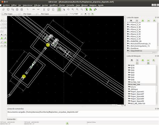The width and height of the screenshot is (159, 125).
Task: Click the Comando input field
Action: 88,119
